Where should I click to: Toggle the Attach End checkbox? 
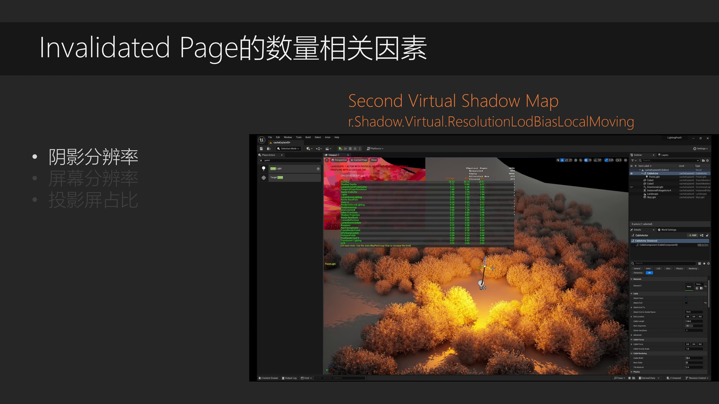pyautogui.click(x=686, y=303)
